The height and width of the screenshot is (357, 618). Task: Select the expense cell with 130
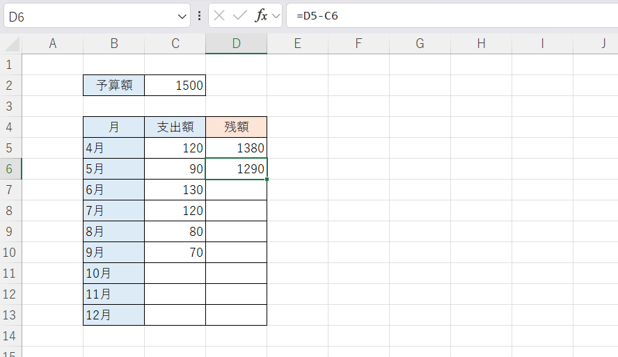point(175,189)
